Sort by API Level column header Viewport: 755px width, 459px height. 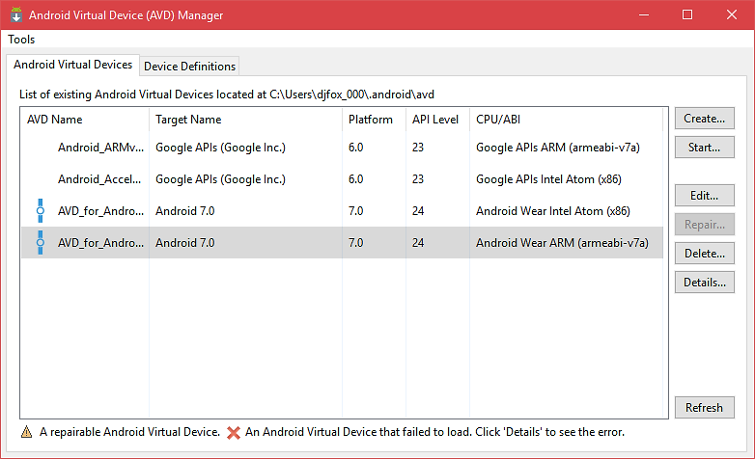point(435,120)
